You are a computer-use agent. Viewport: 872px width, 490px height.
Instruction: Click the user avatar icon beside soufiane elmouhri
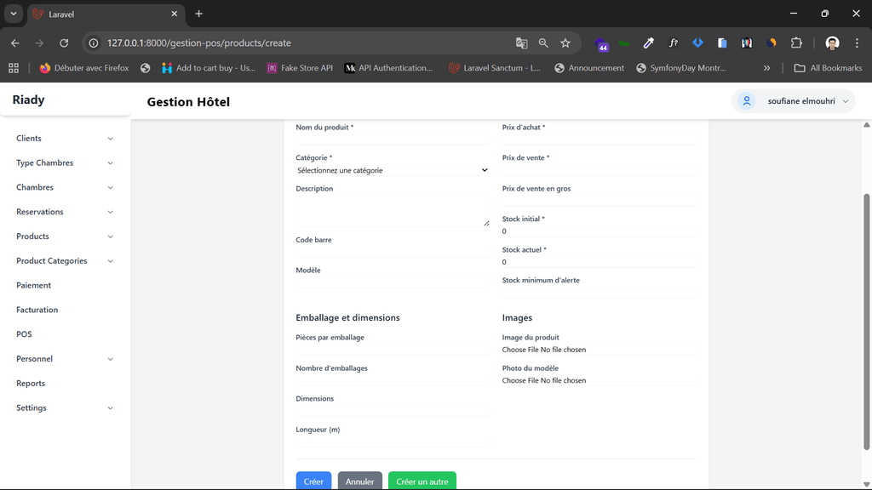[747, 101]
